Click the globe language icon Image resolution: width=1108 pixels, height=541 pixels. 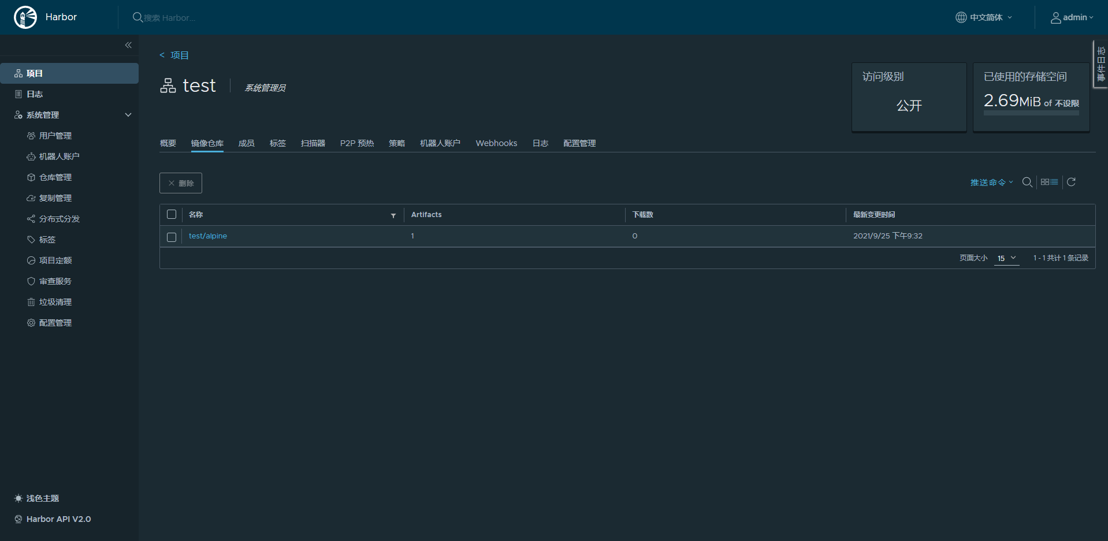tap(961, 17)
